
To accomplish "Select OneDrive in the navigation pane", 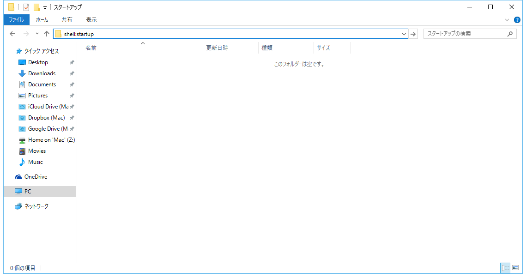I will tap(36, 177).
